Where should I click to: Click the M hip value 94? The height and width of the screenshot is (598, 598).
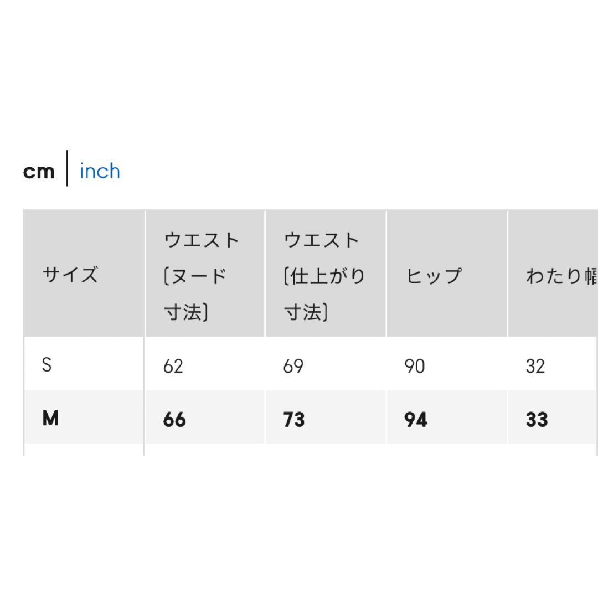point(416,420)
